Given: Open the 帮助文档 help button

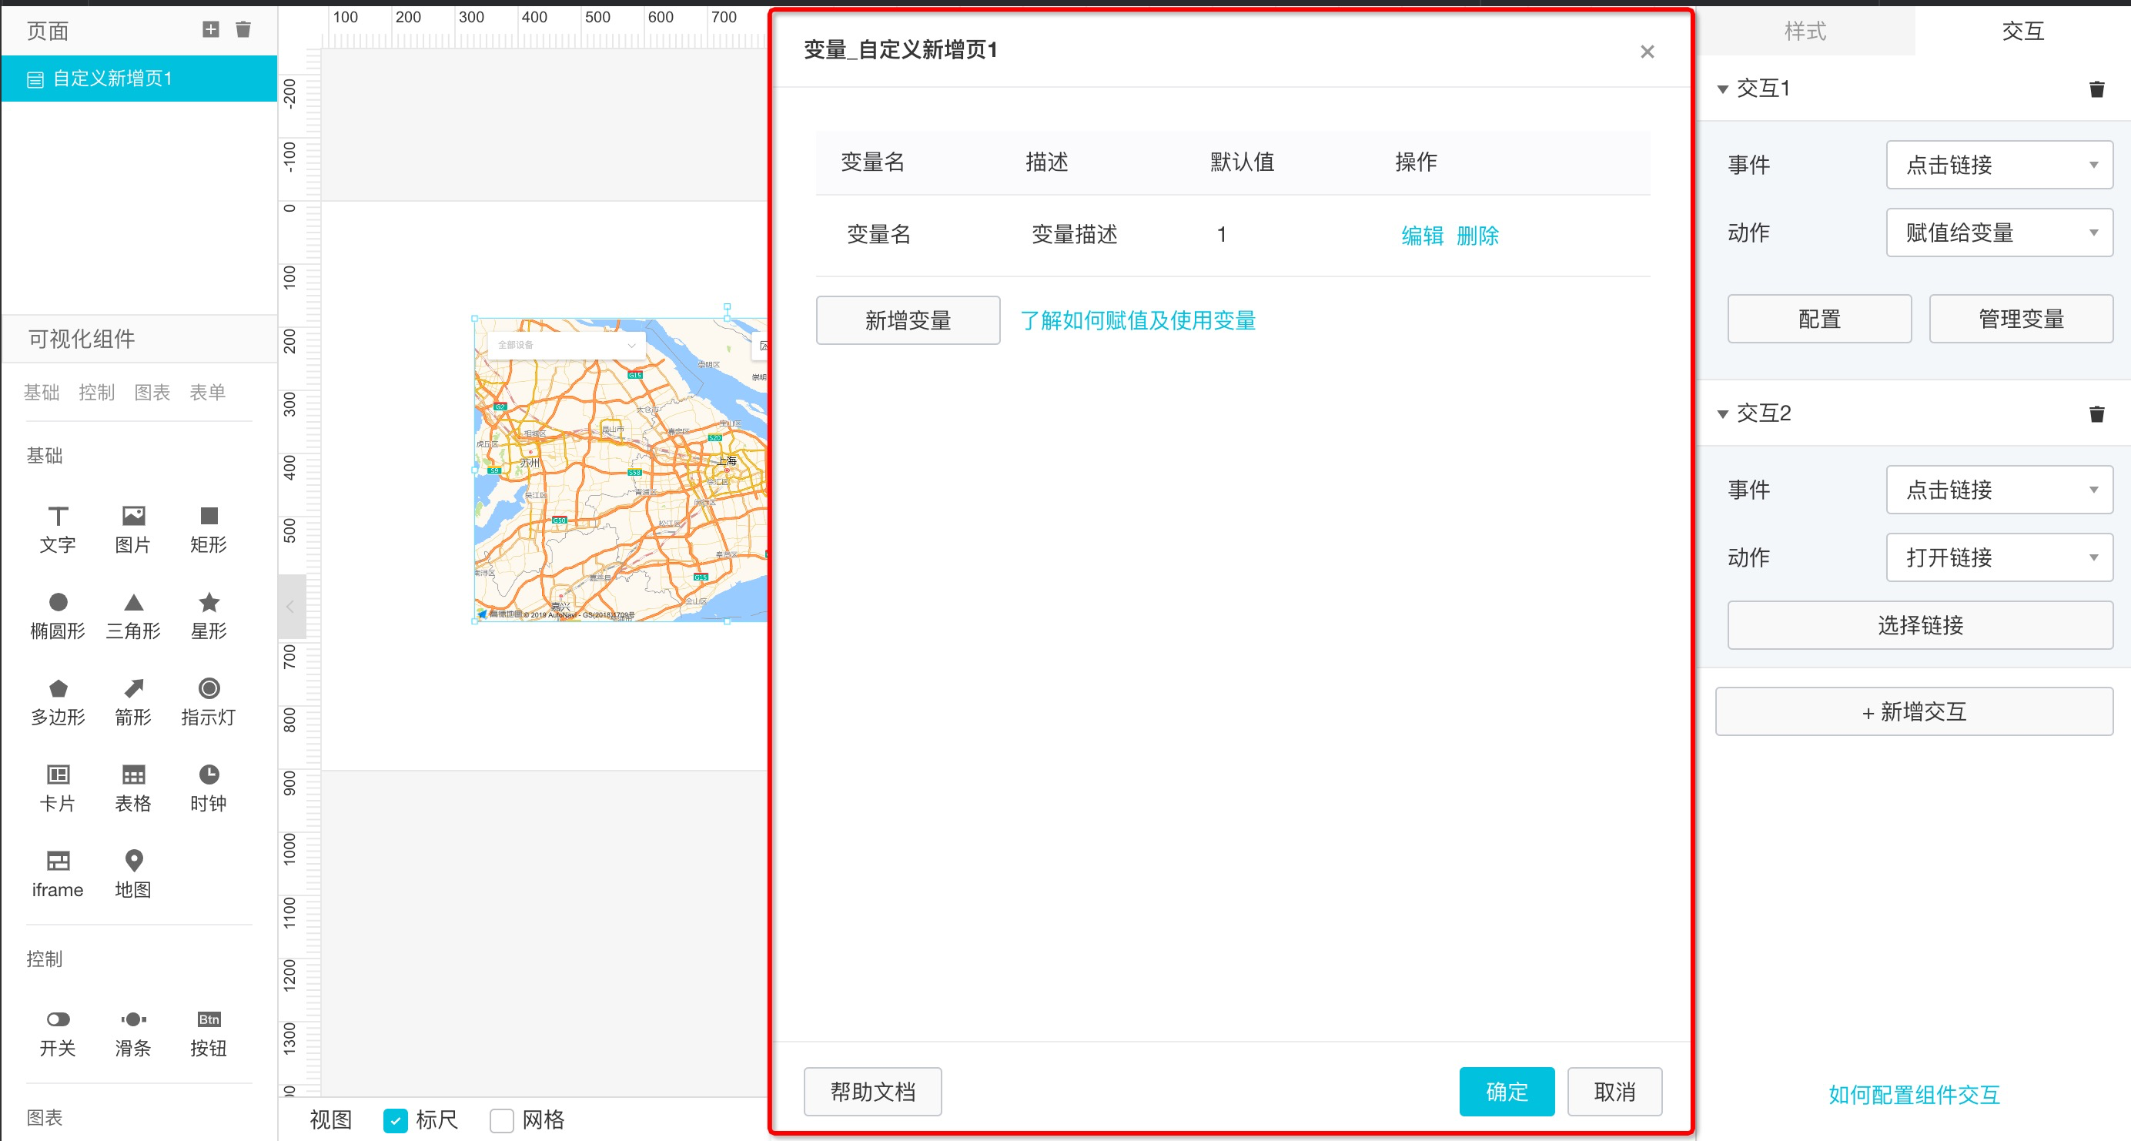Looking at the screenshot, I should click(873, 1092).
